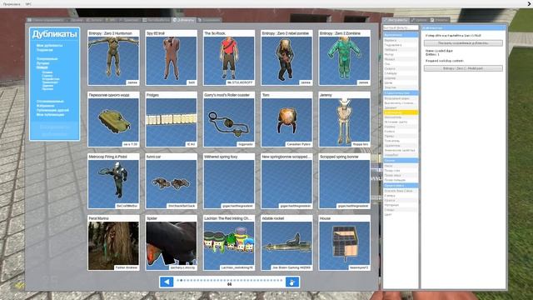Viewport: 533px width, 300px height.
Task: Select the Источник света tool
Action: [x=401, y=122]
